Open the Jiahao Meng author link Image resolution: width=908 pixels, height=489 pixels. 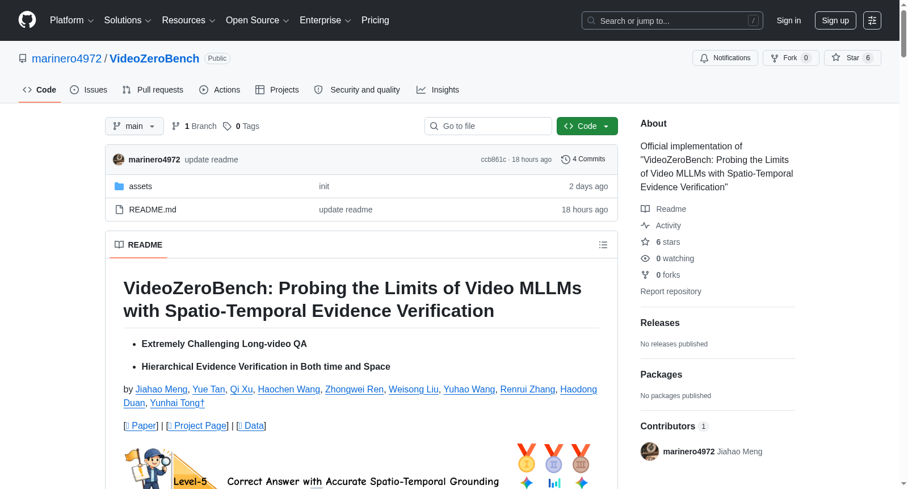(x=162, y=390)
